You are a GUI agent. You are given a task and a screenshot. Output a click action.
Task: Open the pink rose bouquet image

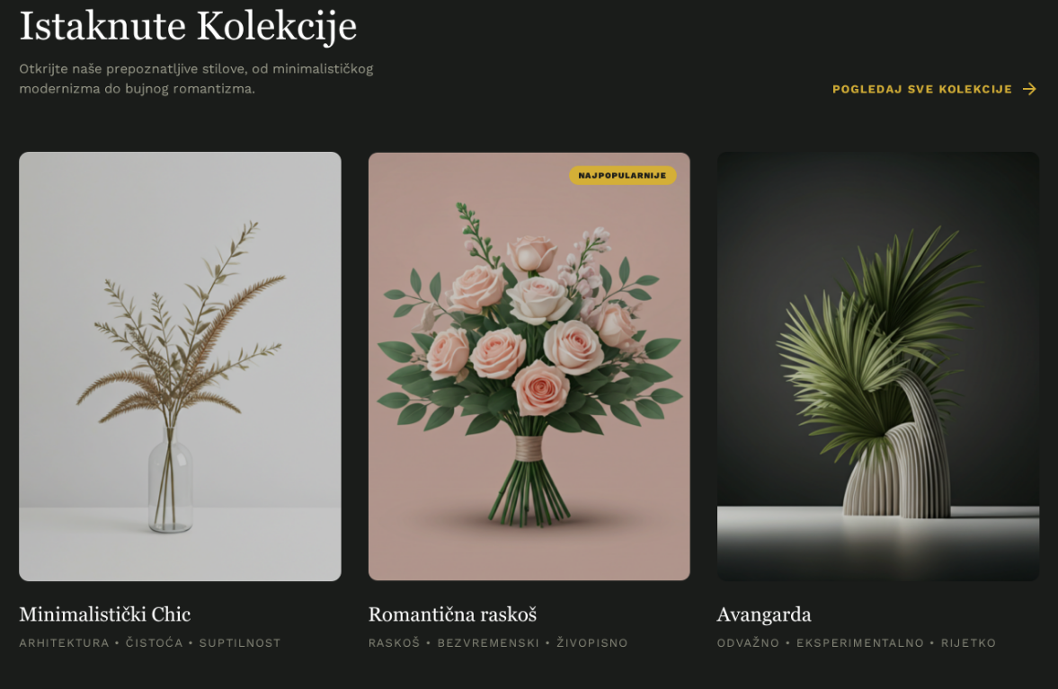point(529,367)
